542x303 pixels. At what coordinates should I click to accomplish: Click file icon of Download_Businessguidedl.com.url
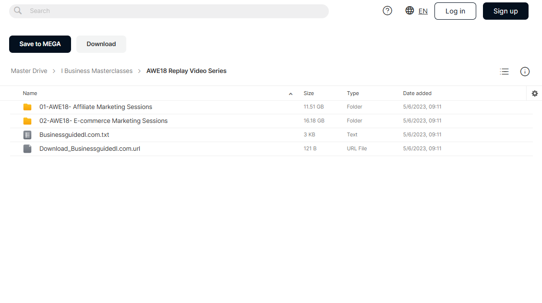(x=27, y=149)
